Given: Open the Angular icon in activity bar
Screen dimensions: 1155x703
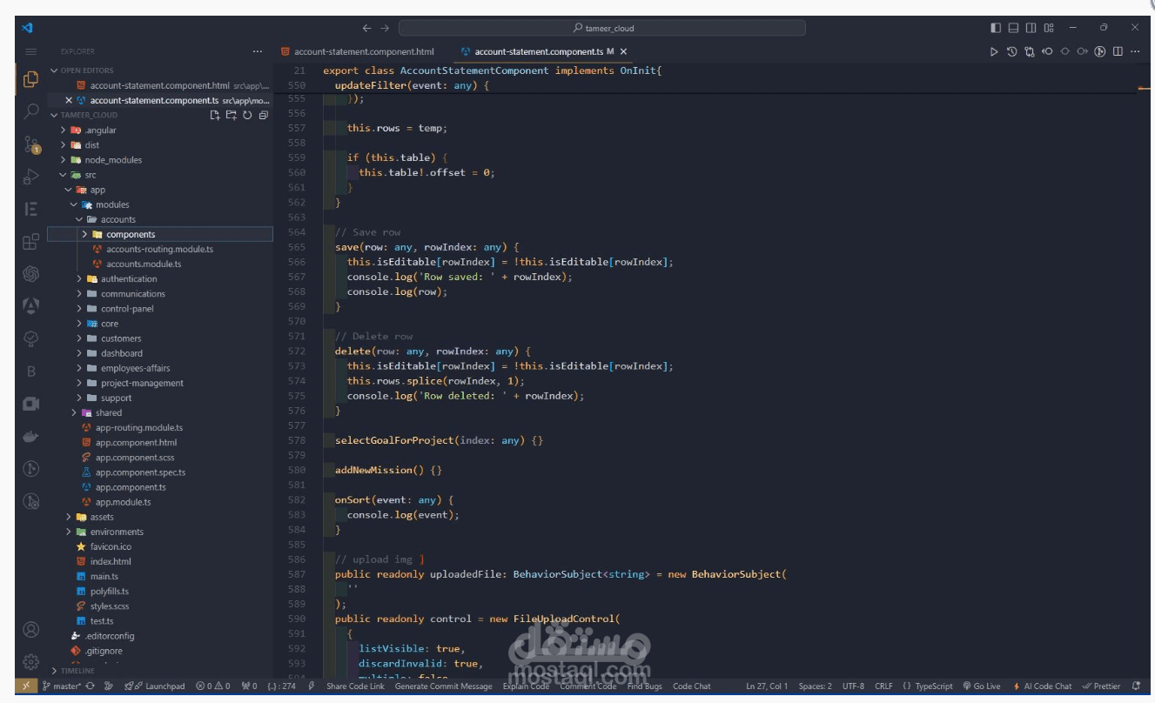Looking at the screenshot, I should 30,306.
